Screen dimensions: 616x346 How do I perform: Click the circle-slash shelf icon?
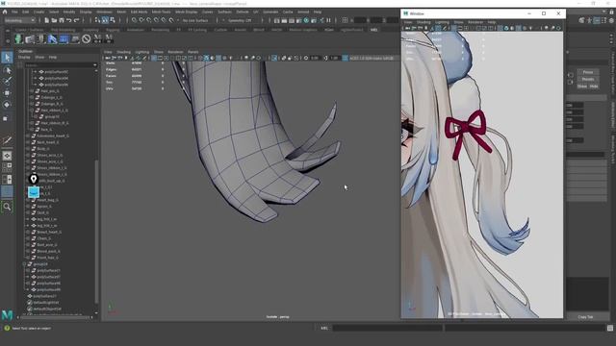point(87,38)
